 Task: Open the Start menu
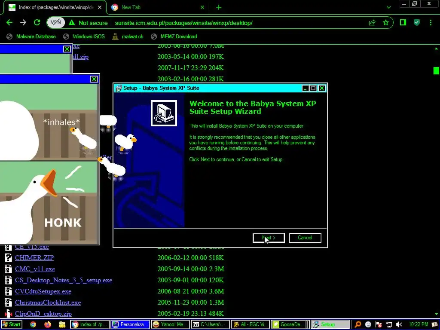point(11,324)
